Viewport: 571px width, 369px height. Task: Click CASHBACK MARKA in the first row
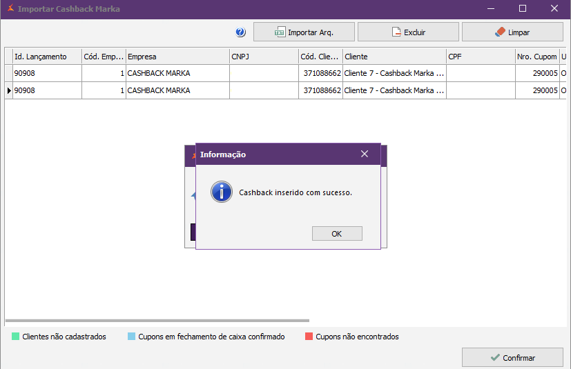tap(177, 73)
